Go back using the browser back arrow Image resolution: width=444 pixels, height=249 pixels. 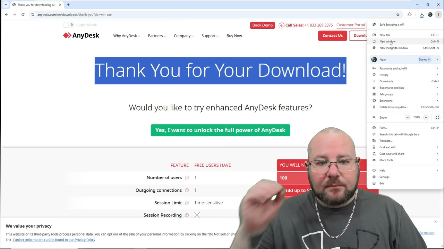click(6, 15)
